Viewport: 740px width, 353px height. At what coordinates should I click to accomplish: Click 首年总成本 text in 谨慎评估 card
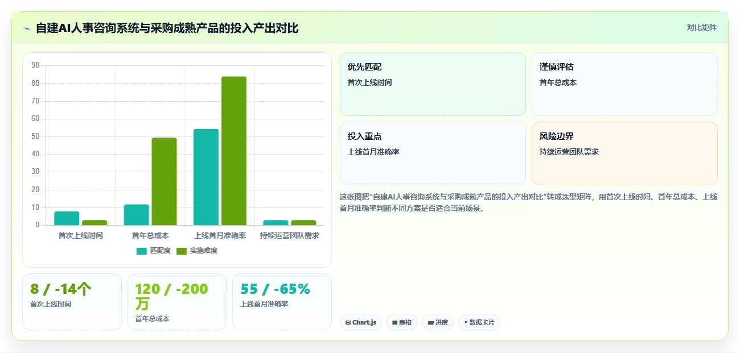point(558,82)
